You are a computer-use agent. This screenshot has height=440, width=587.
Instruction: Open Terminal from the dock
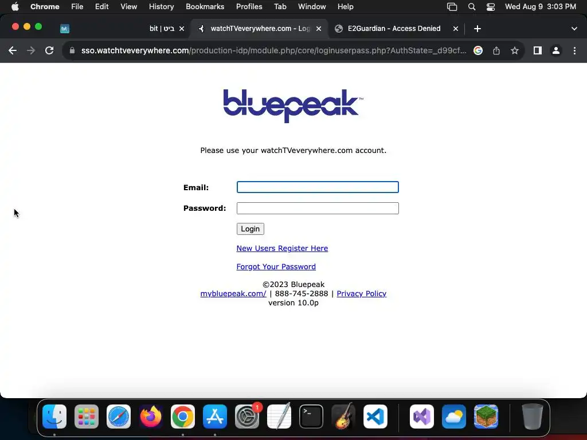tap(311, 417)
